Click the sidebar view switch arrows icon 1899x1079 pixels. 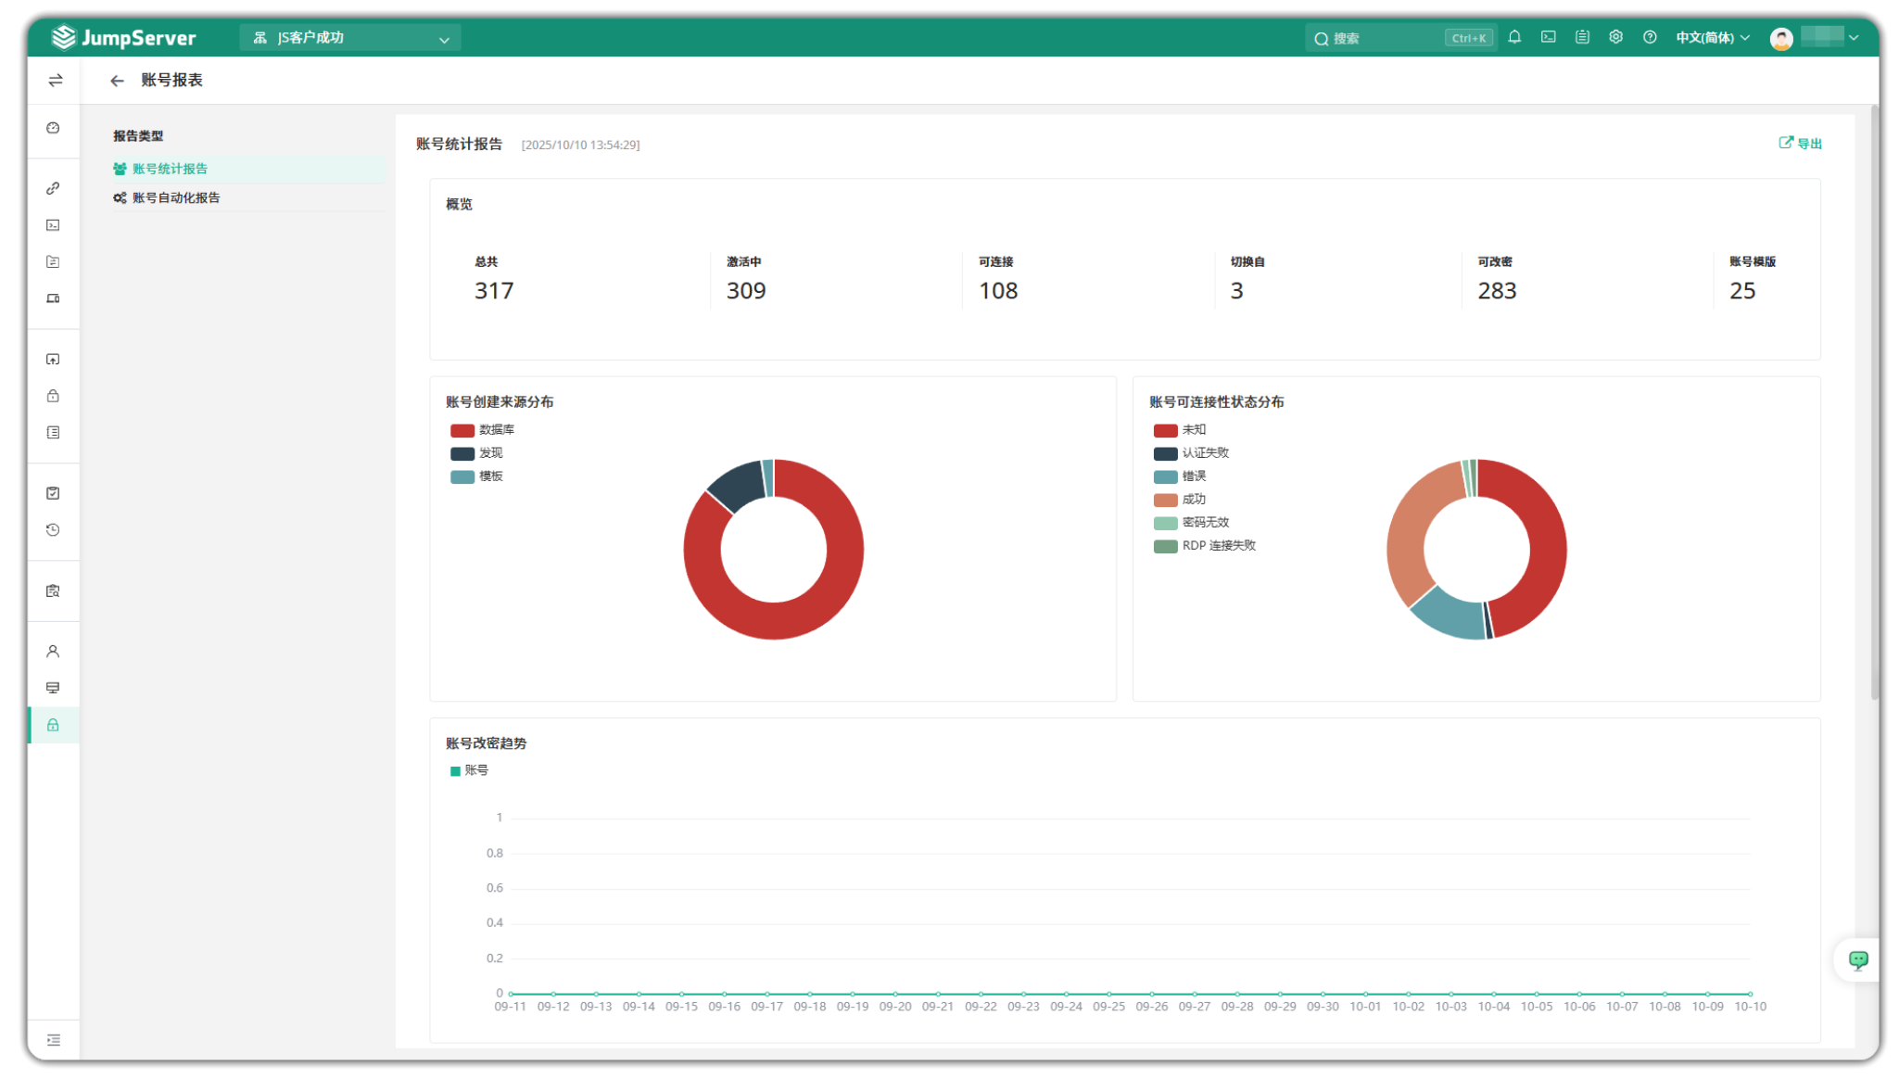(x=55, y=81)
